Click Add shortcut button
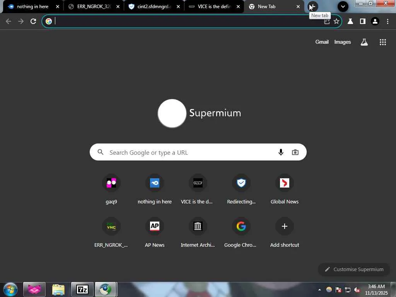 click(x=284, y=232)
